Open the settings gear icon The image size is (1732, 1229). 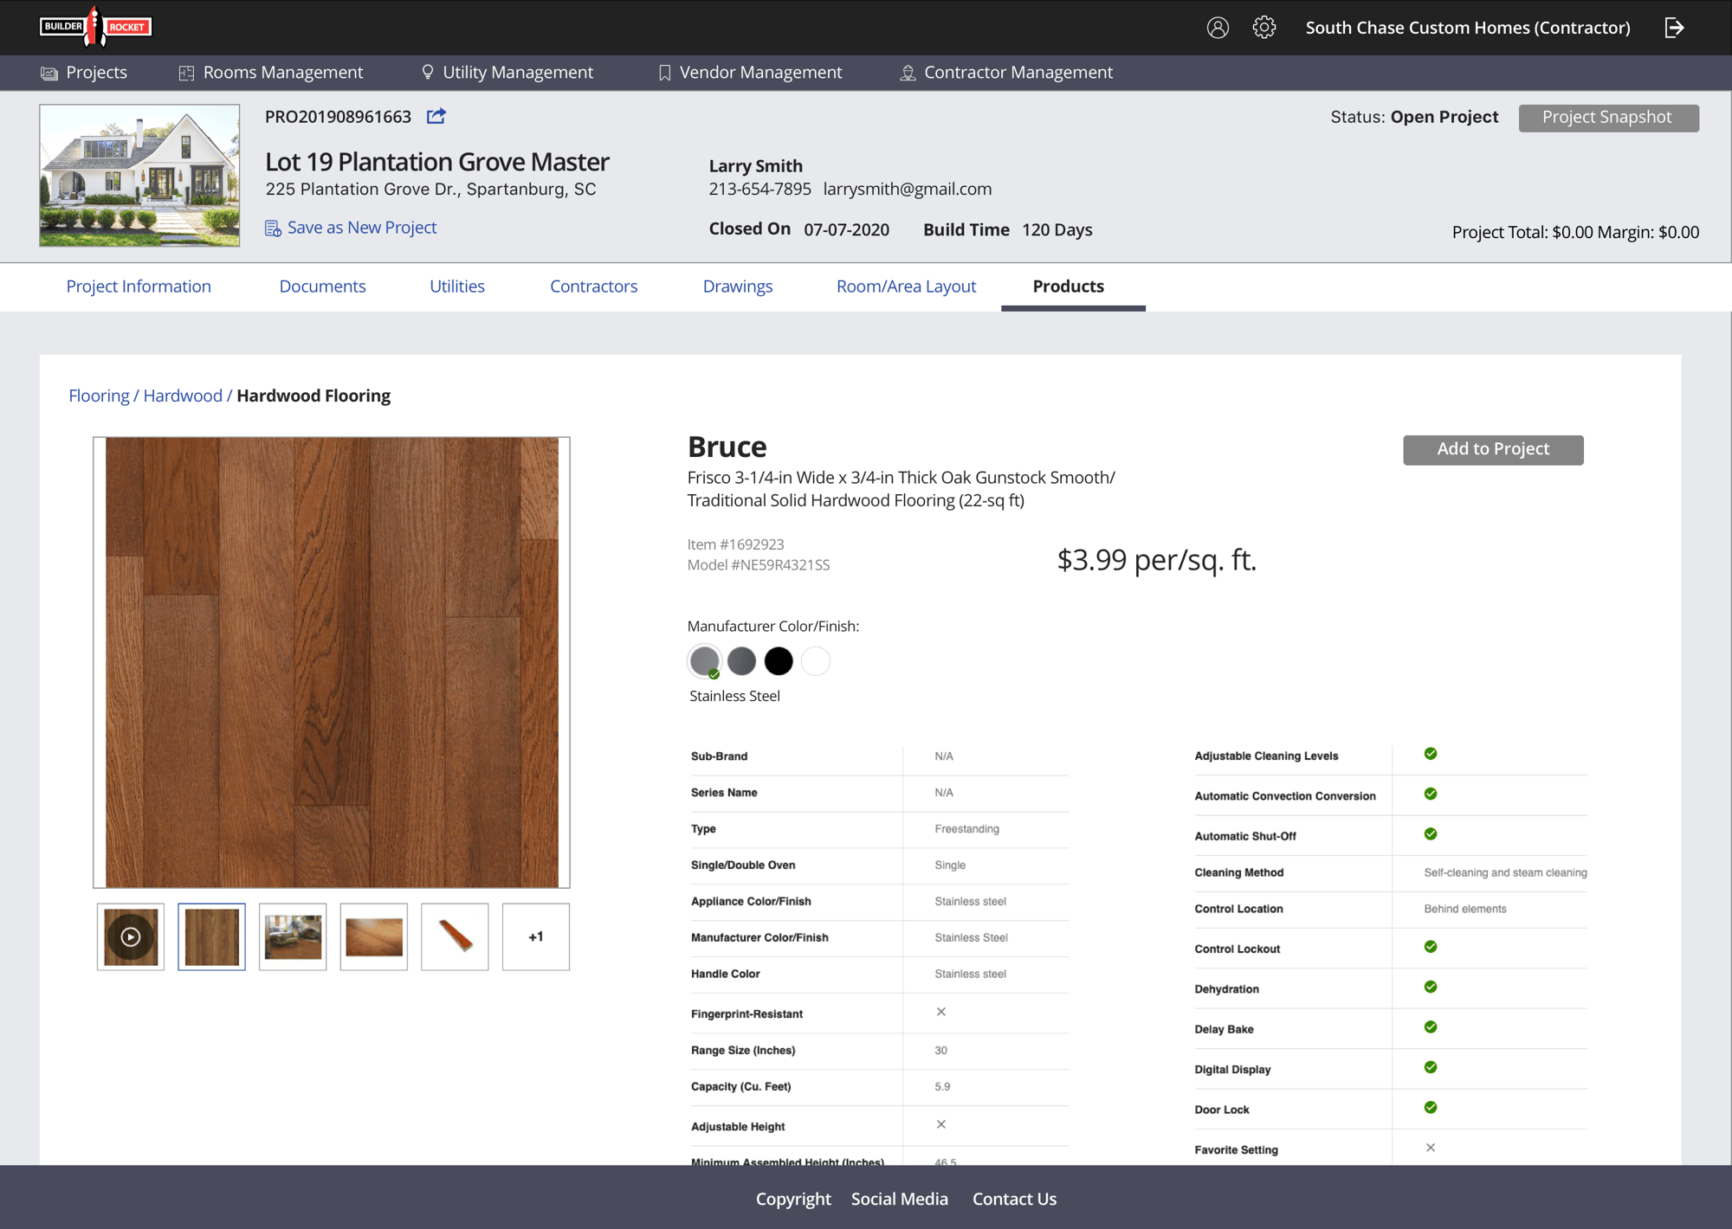click(x=1264, y=27)
